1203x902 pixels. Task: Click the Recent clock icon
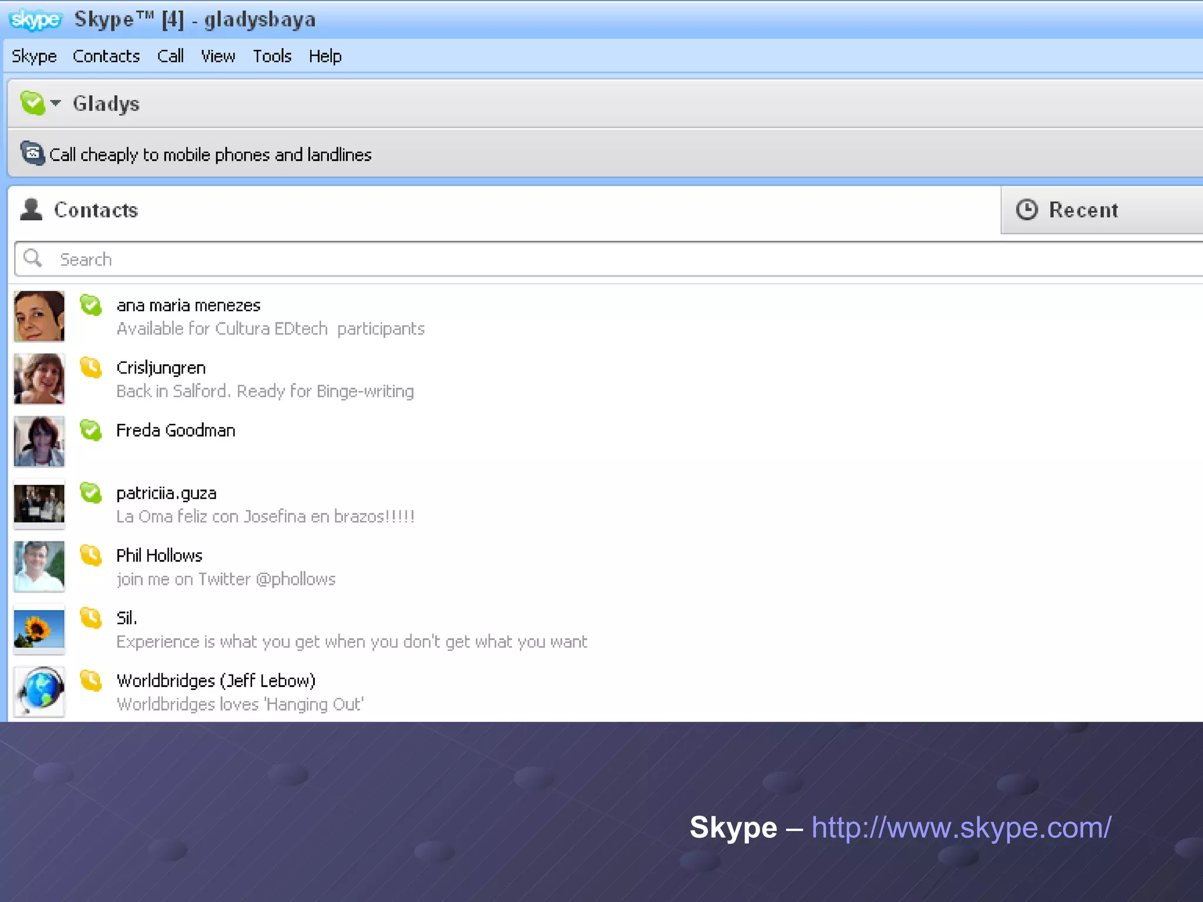[x=1027, y=210]
